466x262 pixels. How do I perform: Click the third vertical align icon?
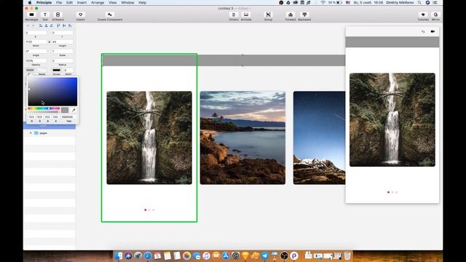[70, 26]
